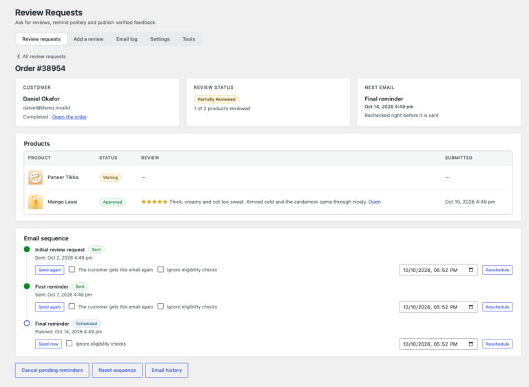
Task: Click the Reset sequence button
Action: click(x=117, y=370)
